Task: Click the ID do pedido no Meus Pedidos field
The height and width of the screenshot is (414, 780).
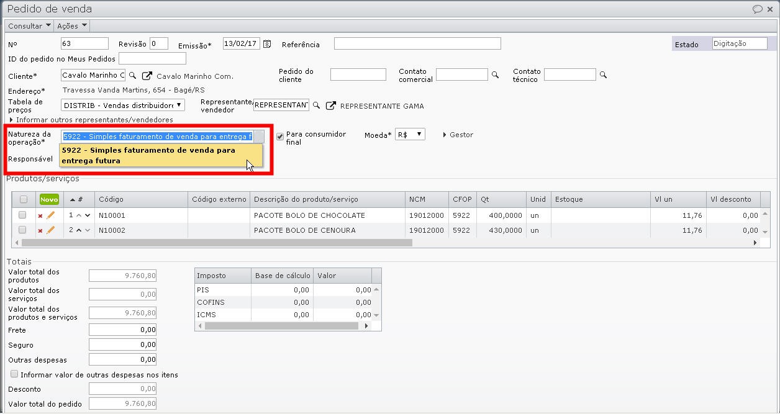Action: coord(152,58)
